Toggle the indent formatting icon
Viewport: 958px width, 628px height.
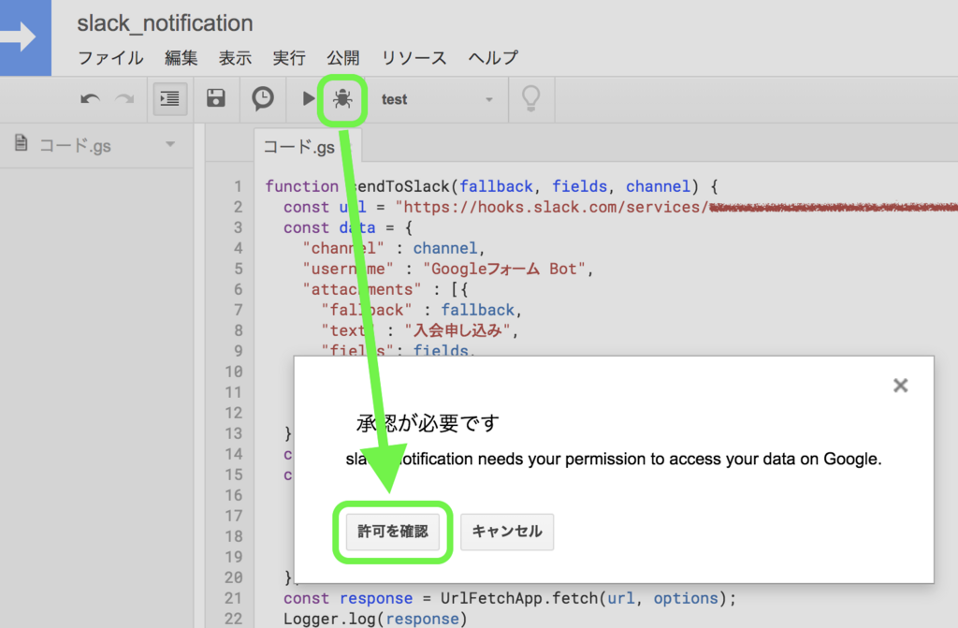point(169,98)
